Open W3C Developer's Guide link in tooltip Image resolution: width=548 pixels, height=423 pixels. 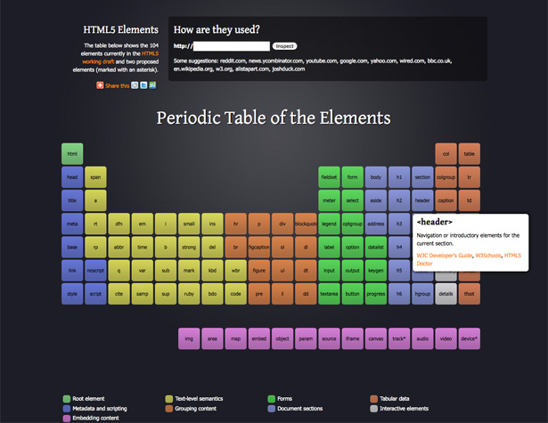[445, 256]
